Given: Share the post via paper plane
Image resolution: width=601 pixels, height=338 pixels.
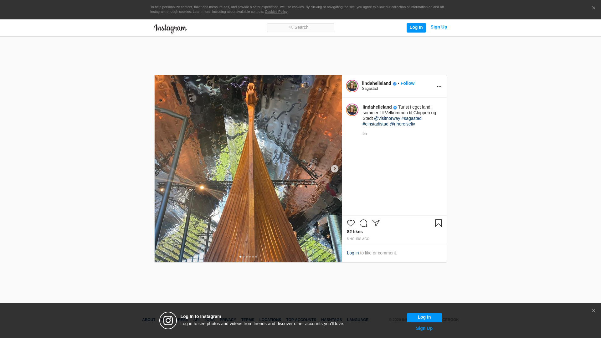Looking at the screenshot, I should 376,223.
